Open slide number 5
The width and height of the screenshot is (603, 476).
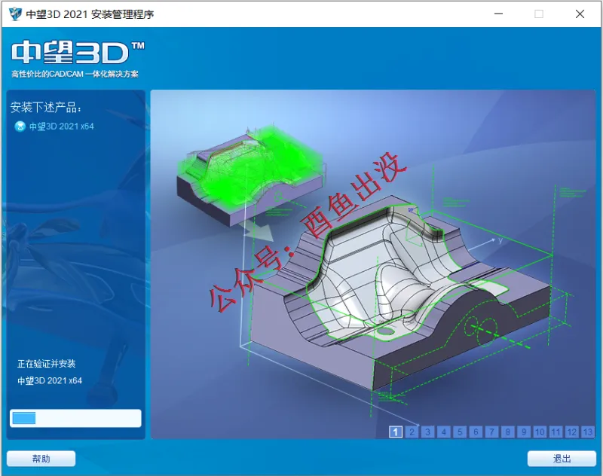460,432
